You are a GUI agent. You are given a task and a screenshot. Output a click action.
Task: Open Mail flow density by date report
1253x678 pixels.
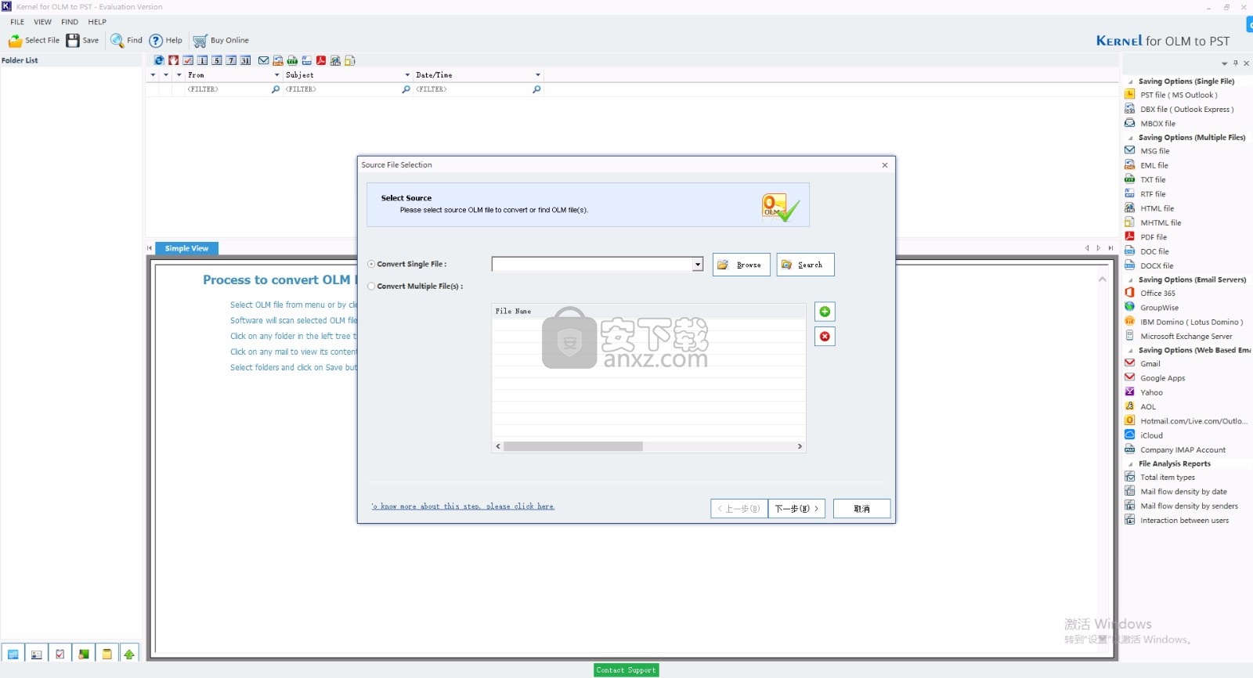coord(1183,492)
